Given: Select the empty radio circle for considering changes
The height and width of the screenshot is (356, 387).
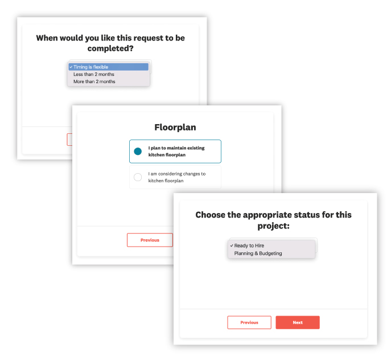Looking at the screenshot, I should (138, 177).
